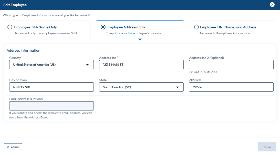280x155 pixels.
Task: Click inside the Address line 1 field
Action: [x=141, y=65]
